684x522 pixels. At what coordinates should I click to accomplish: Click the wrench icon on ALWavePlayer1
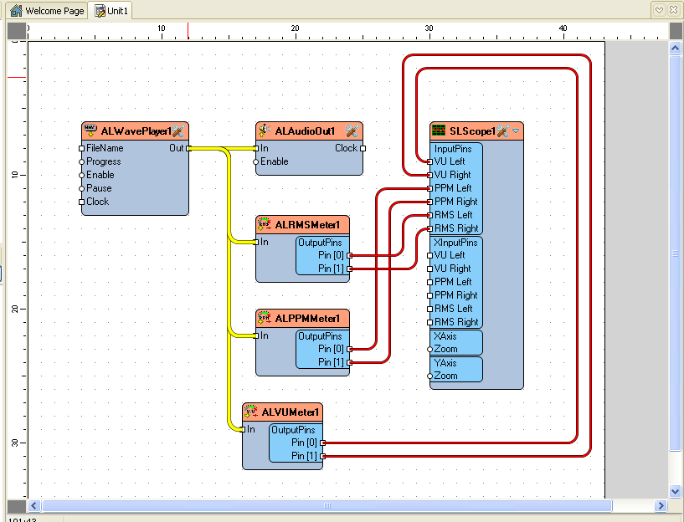(x=177, y=132)
